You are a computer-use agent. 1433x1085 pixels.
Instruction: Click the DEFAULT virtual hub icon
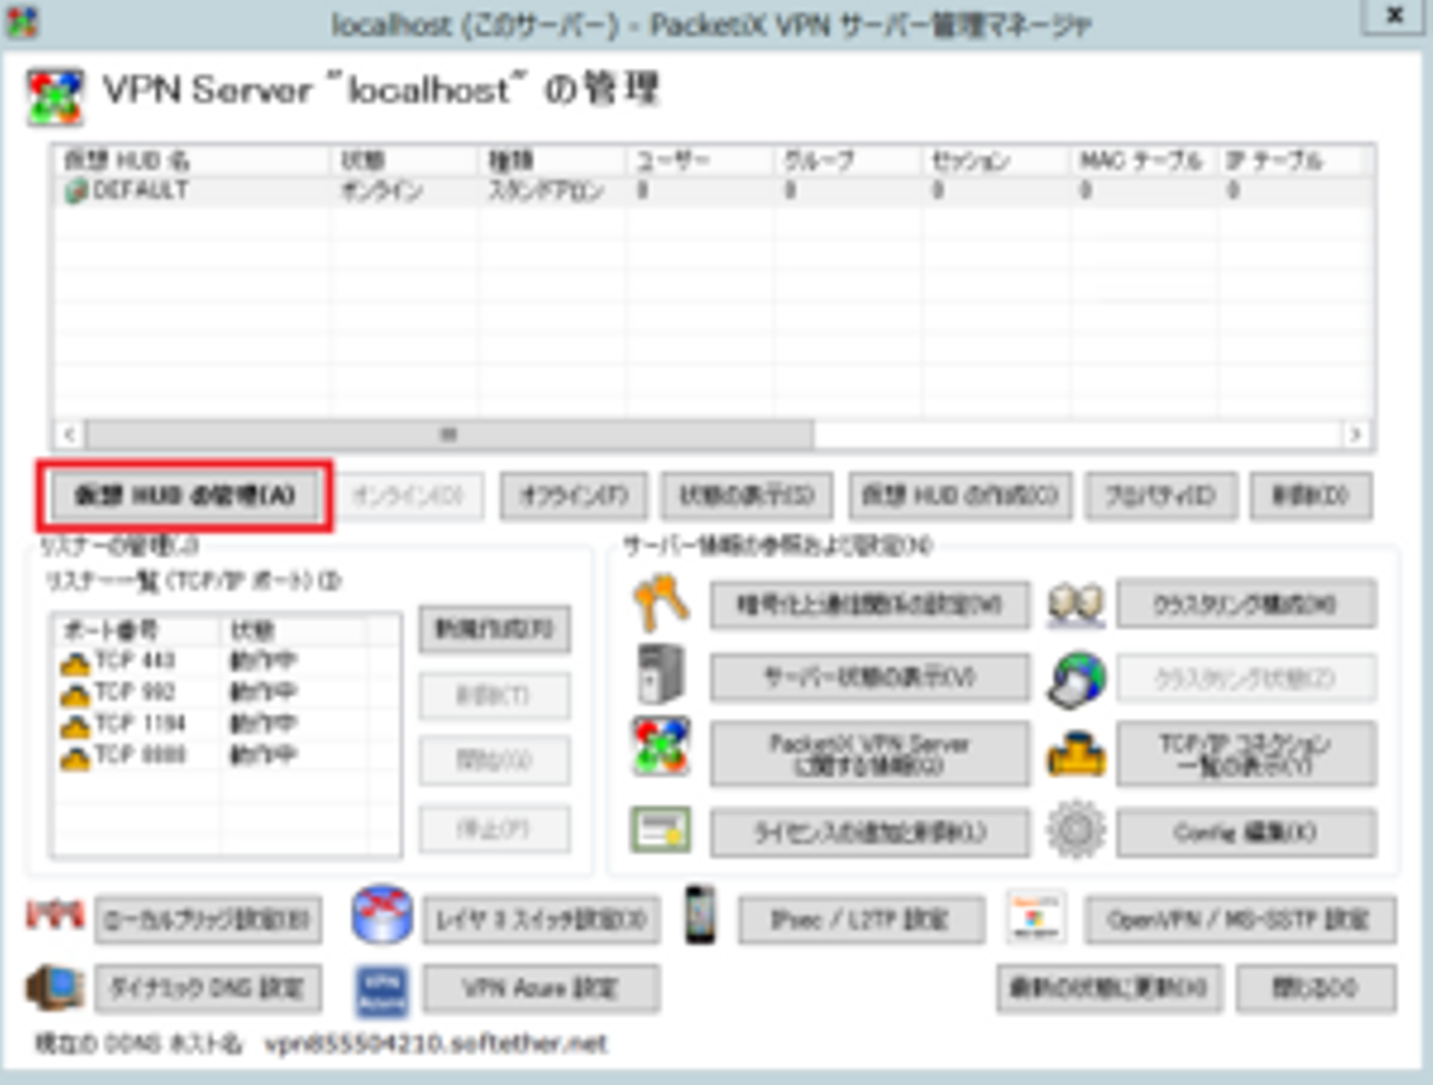click(x=76, y=191)
